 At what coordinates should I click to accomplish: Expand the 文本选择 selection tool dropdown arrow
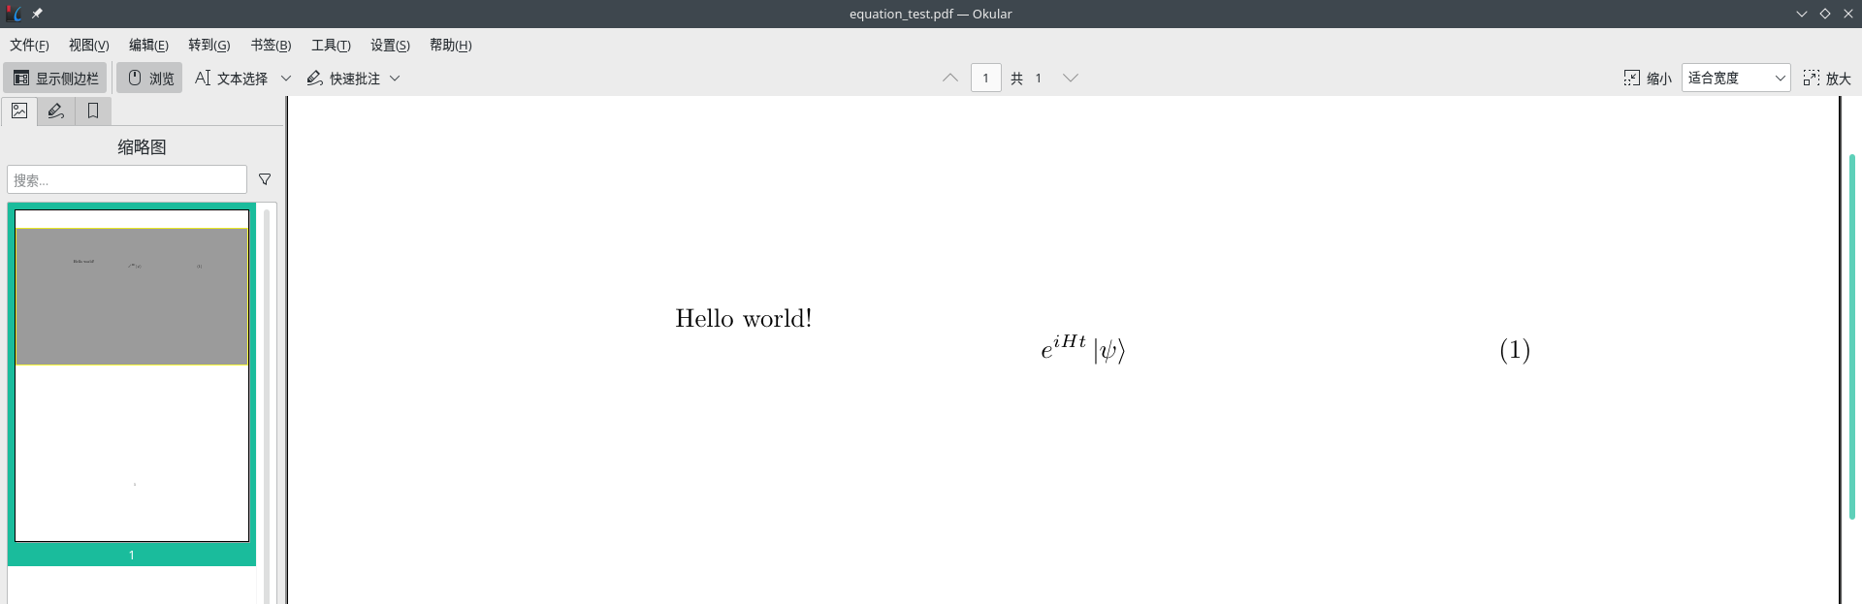click(286, 79)
